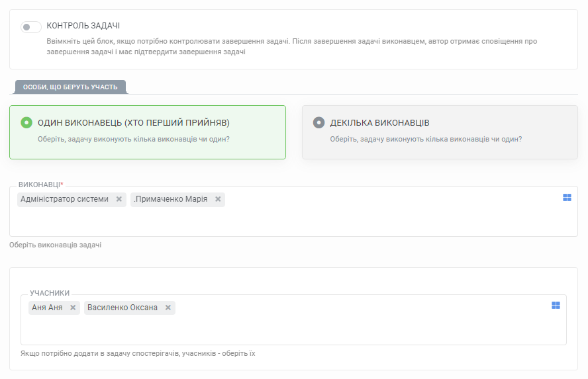The height and width of the screenshot is (379, 588).
Task: Click the .Примаченко Марія tag label
Action: coord(171,199)
